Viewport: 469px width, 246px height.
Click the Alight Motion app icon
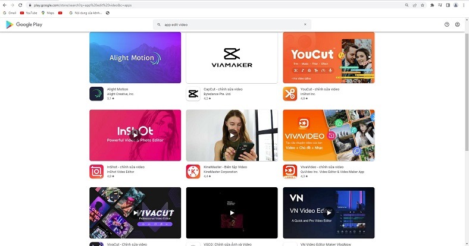pos(96,94)
